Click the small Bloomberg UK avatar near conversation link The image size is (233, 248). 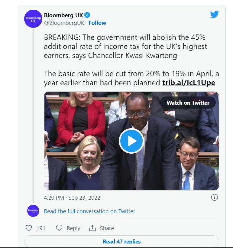33,211
